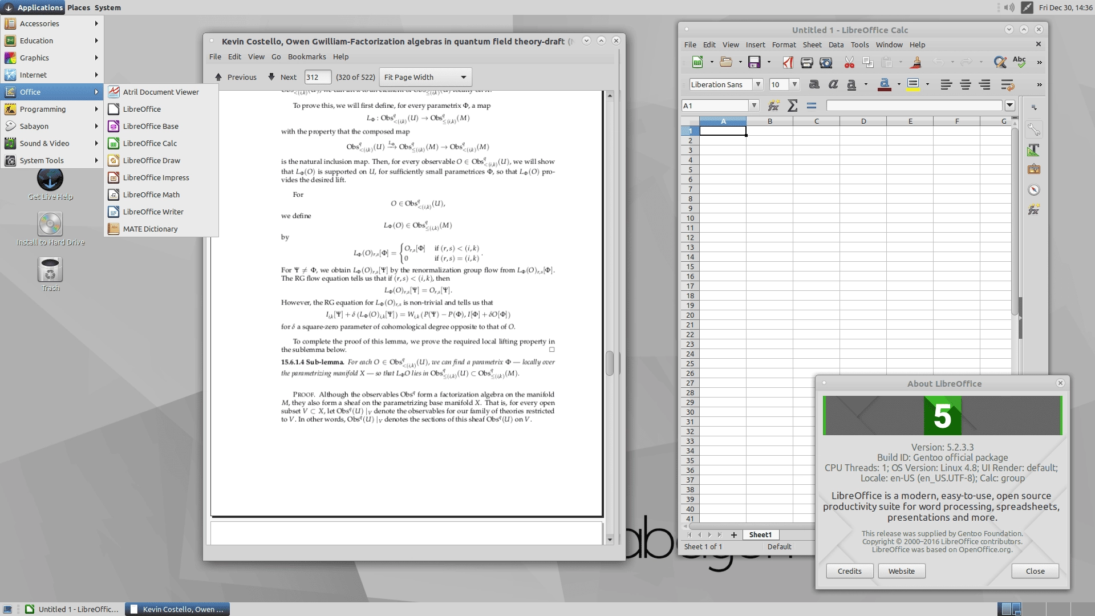Open sidebar Navigator compass icon
The width and height of the screenshot is (1095, 616).
(x=1034, y=190)
